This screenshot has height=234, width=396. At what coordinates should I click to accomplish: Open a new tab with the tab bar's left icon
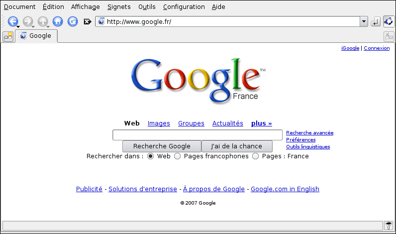click(x=8, y=36)
